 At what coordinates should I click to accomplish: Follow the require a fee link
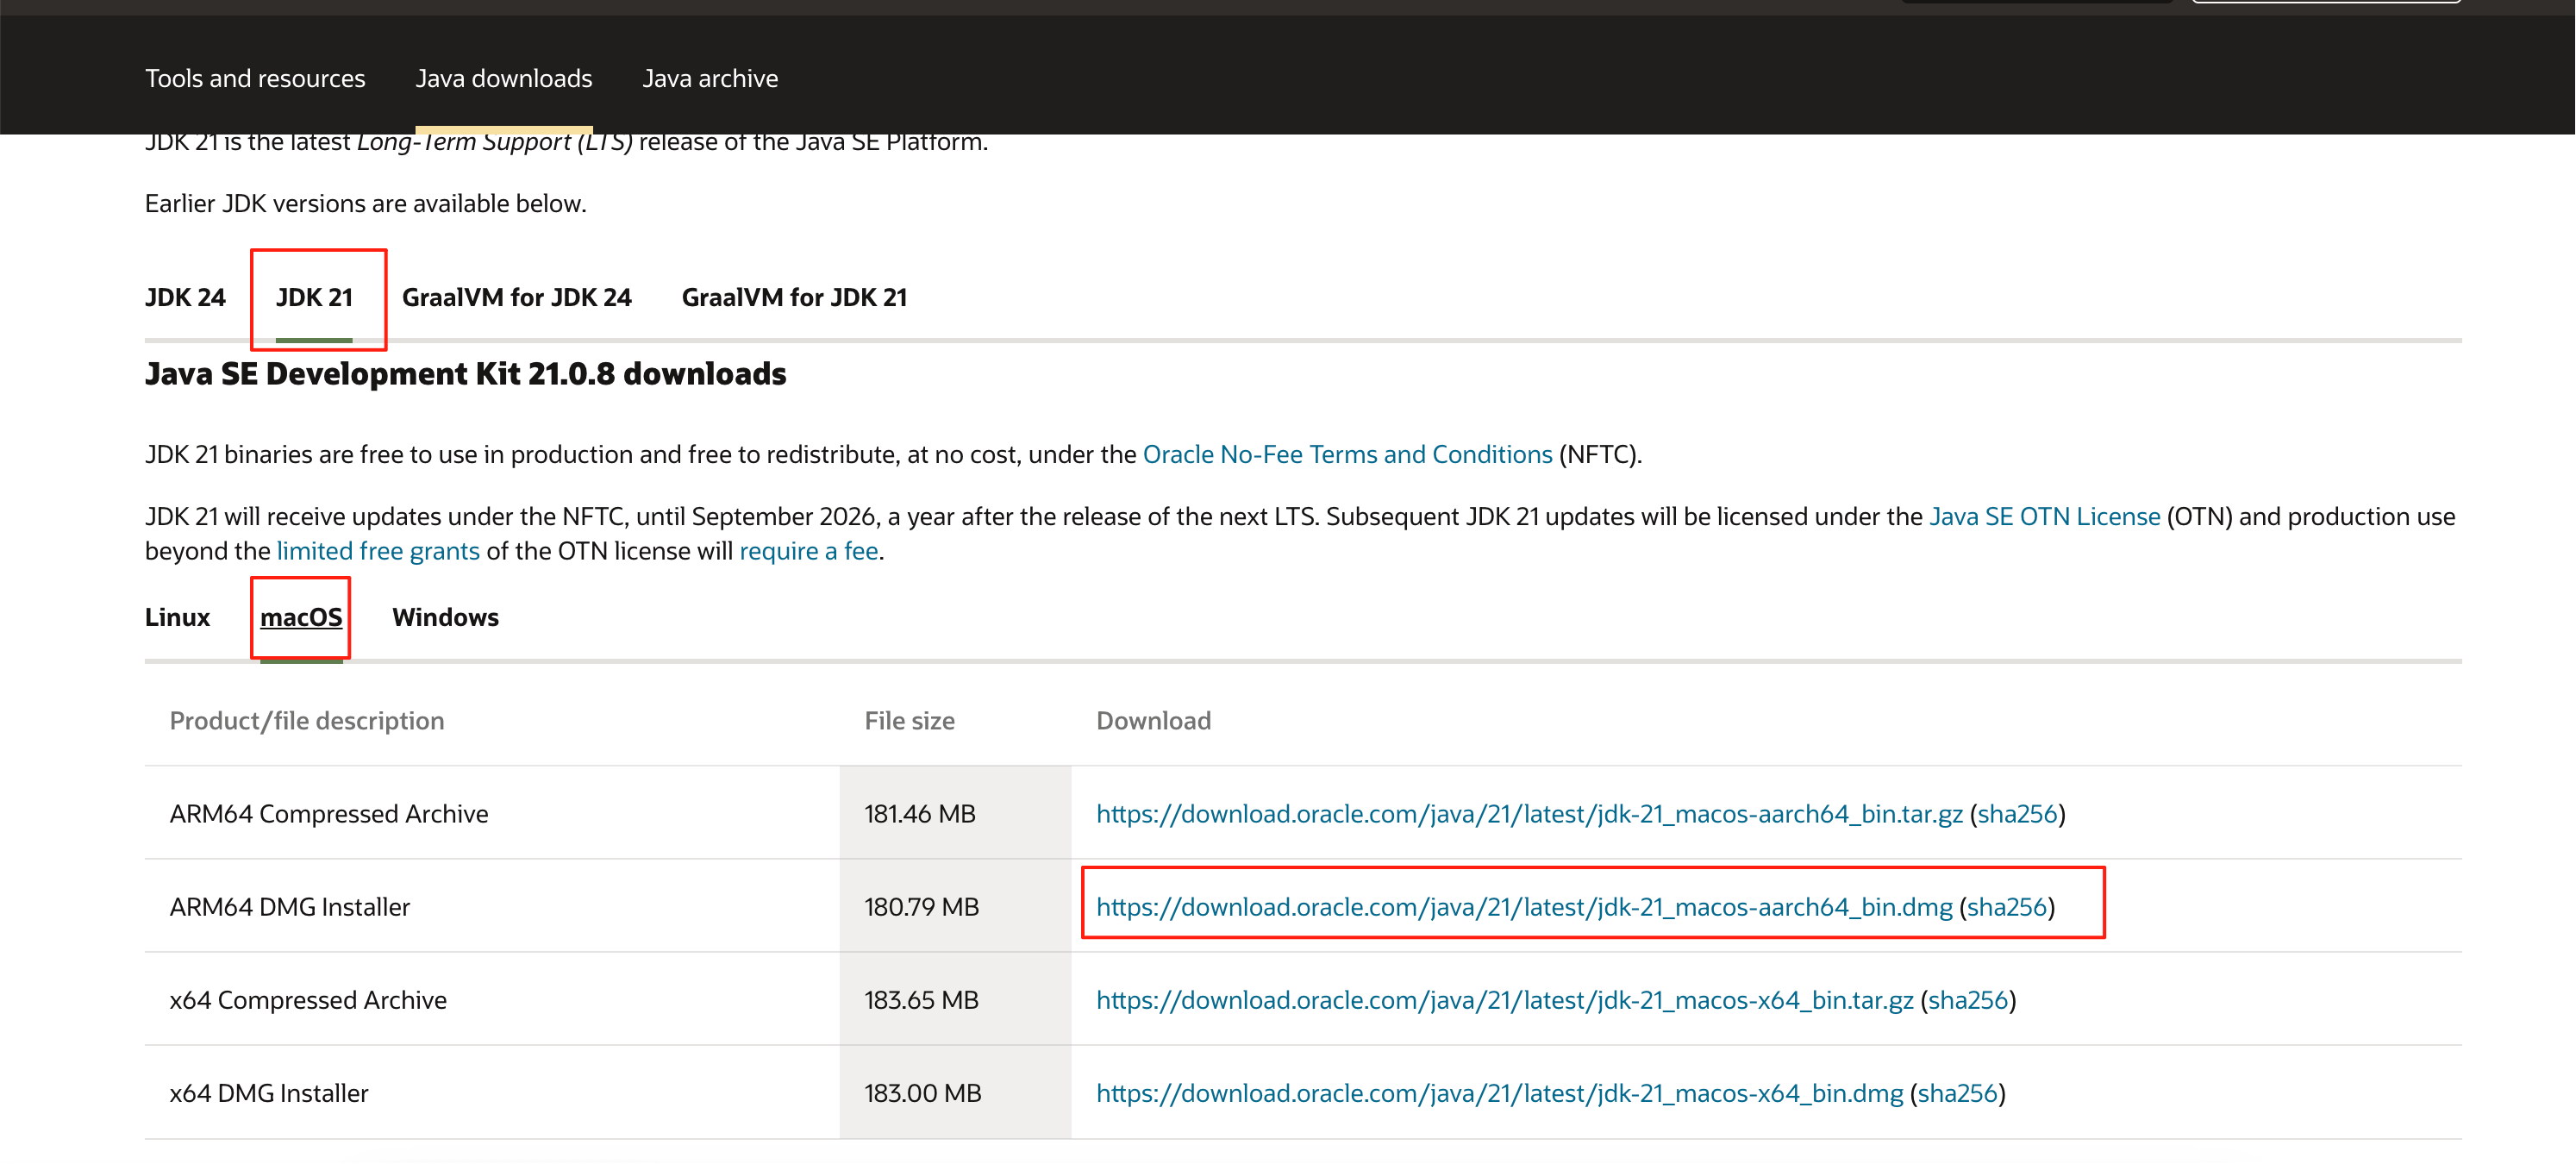coord(808,551)
